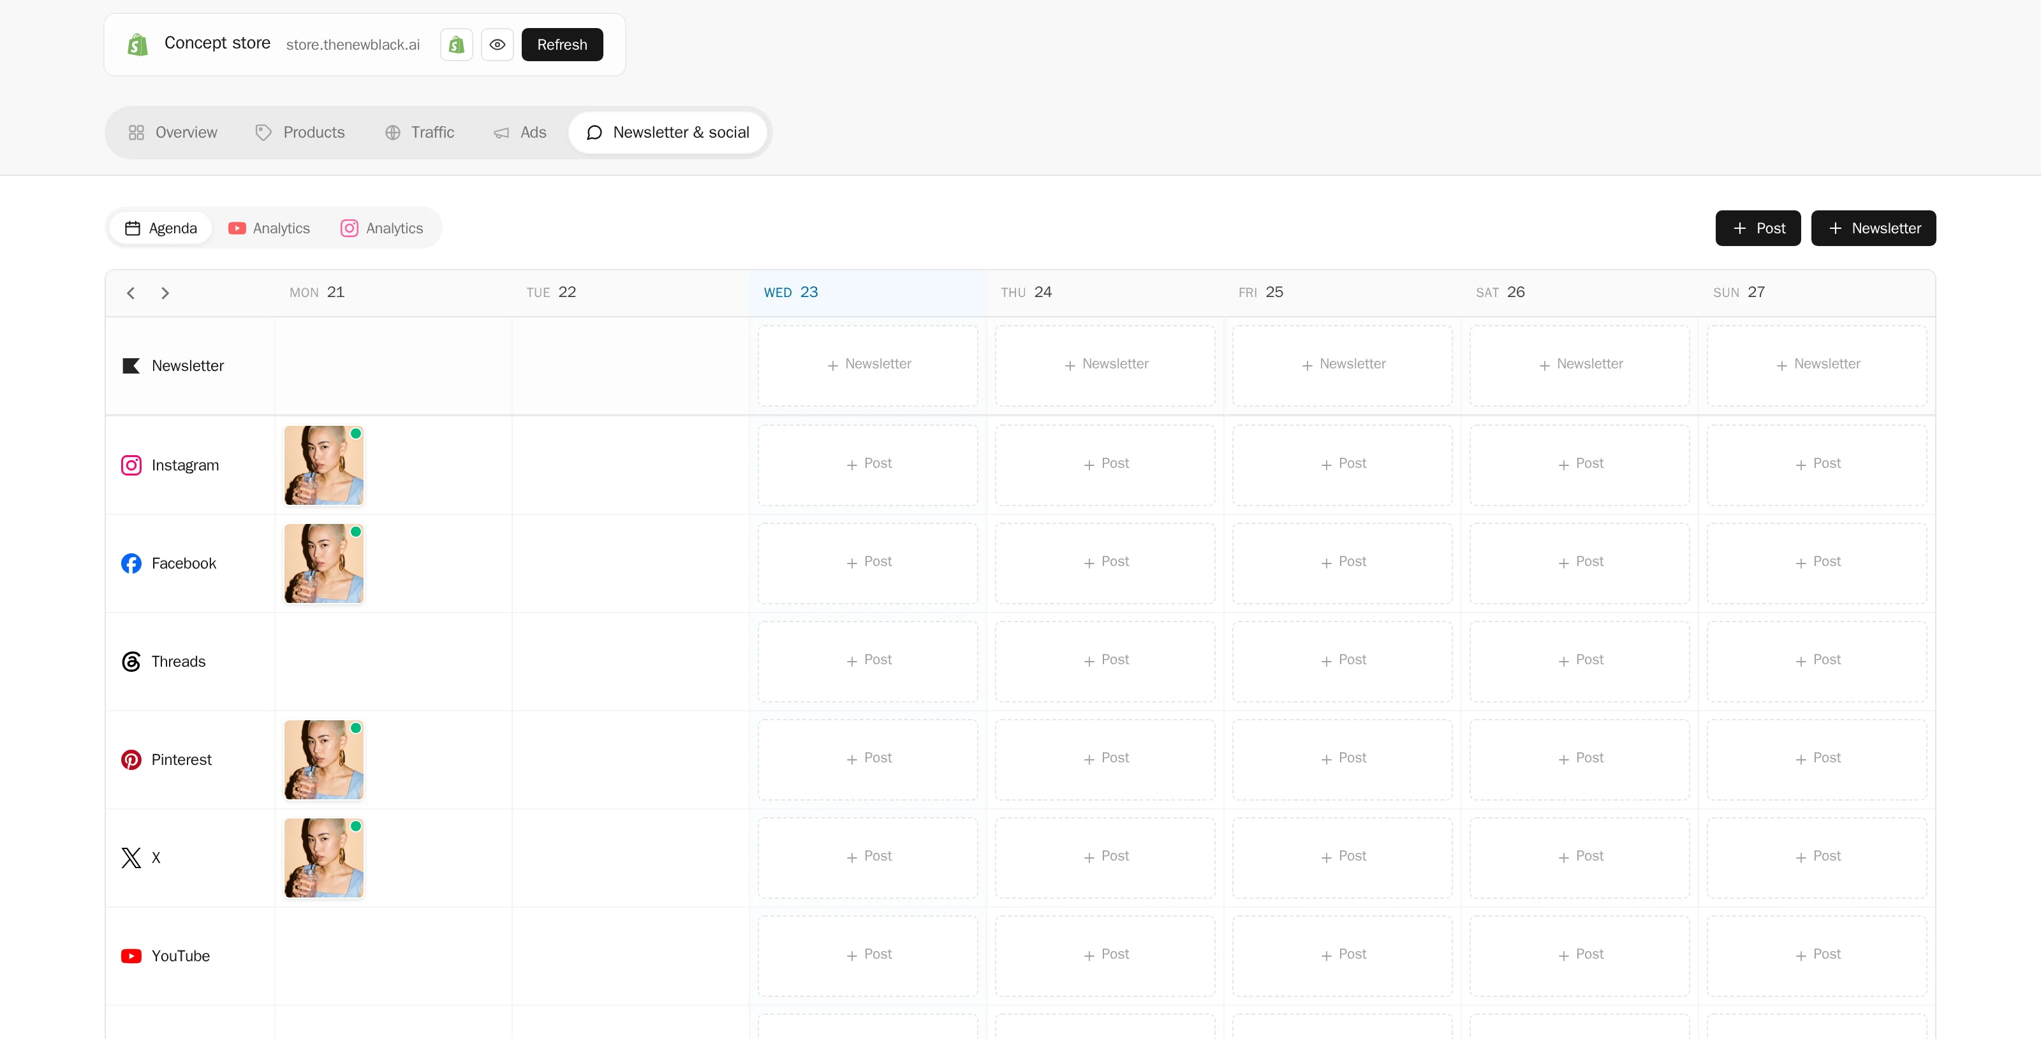Open the store in Shopify icon button
Screen dimensions: 2041x1039
(x=457, y=45)
